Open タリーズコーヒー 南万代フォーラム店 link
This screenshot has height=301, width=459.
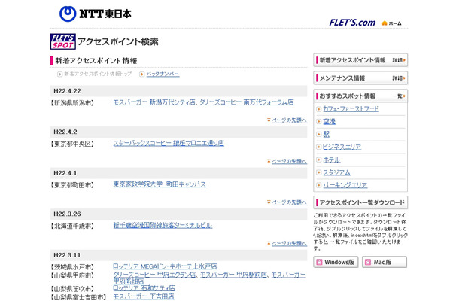pos(247,102)
